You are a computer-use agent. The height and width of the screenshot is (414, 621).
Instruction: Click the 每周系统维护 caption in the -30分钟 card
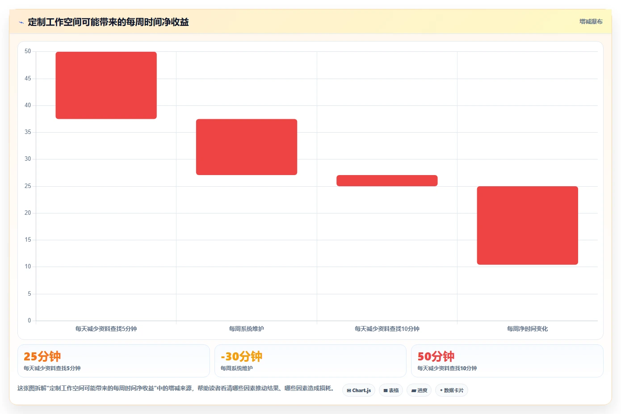pyautogui.click(x=237, y=368)
